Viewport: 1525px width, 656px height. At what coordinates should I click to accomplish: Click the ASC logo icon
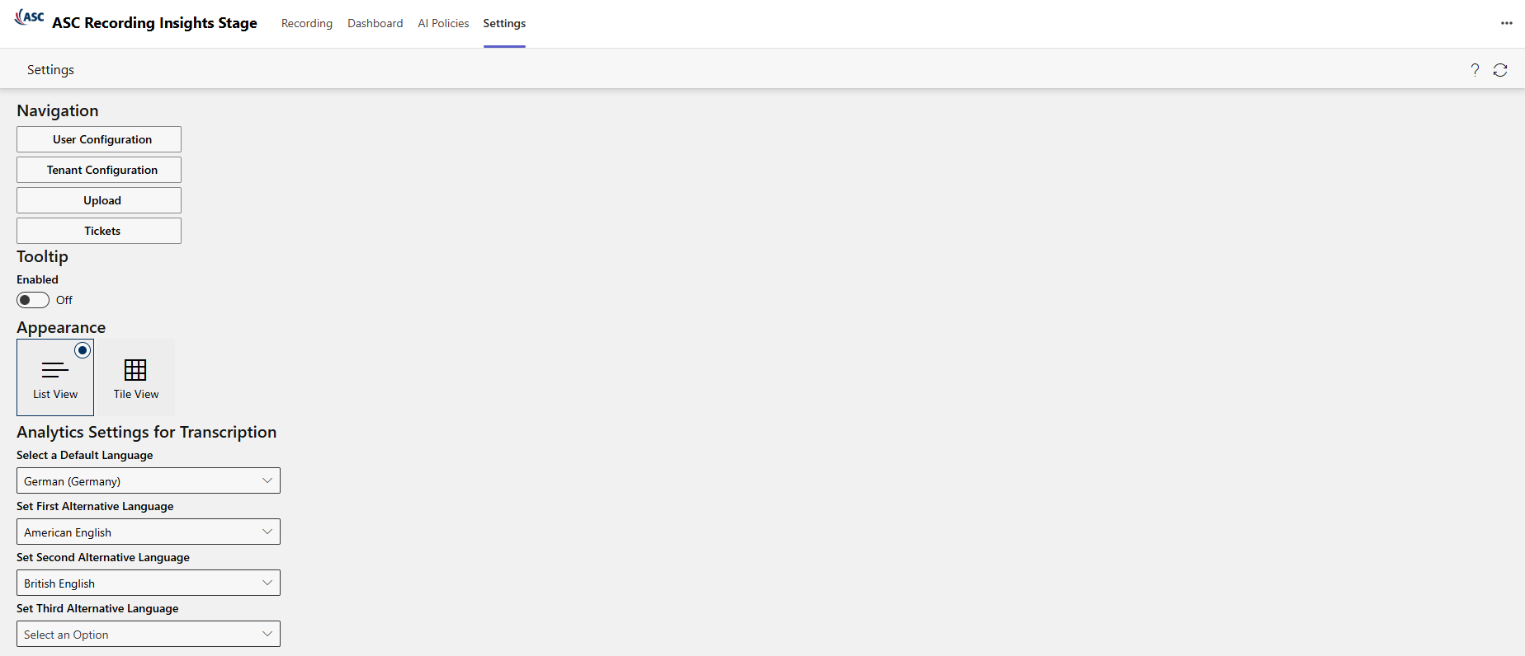tap(30, 17)
